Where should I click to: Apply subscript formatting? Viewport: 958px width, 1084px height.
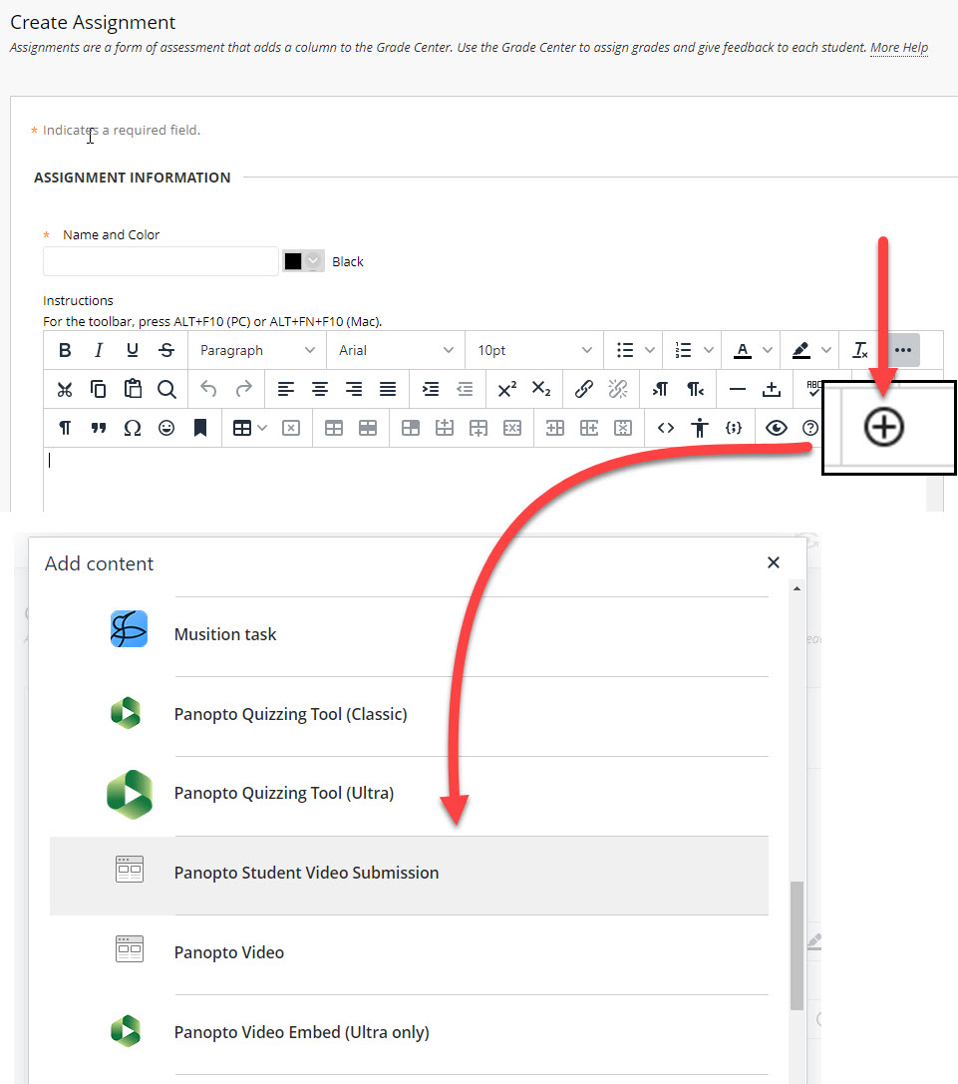click(x=541, y=389)
